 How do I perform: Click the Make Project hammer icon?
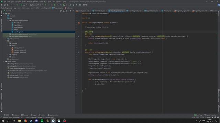tap(18, 5)
